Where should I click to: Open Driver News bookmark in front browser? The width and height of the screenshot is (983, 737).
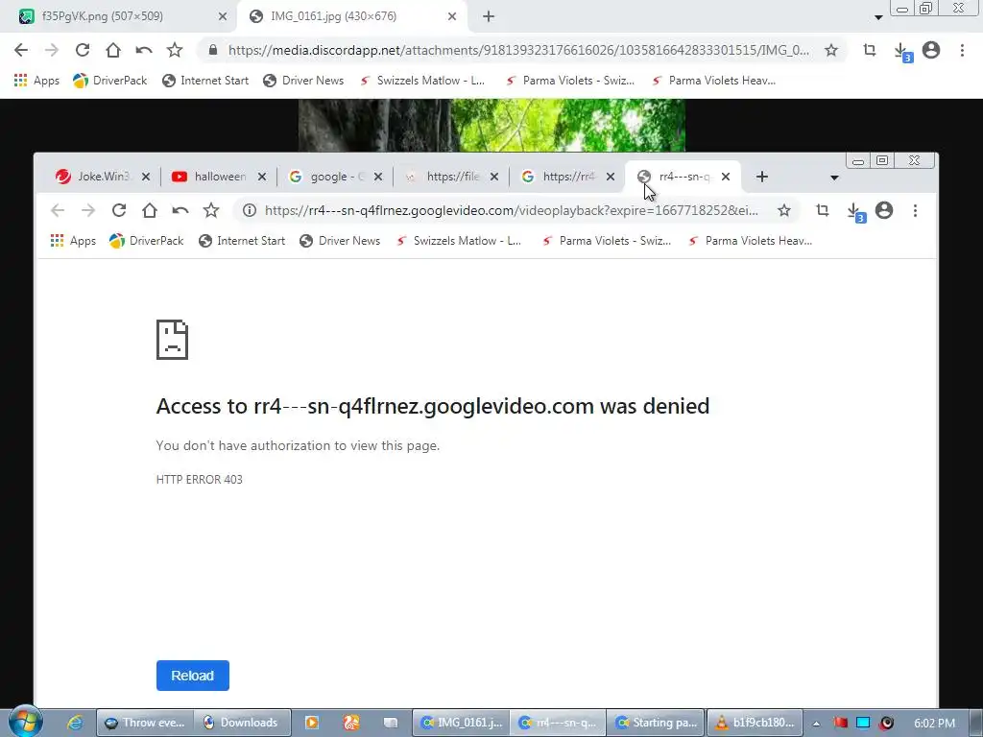click(x=340, y=241)
